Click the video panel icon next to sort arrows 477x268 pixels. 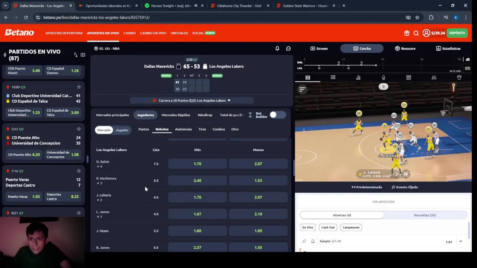coord(83,55)
